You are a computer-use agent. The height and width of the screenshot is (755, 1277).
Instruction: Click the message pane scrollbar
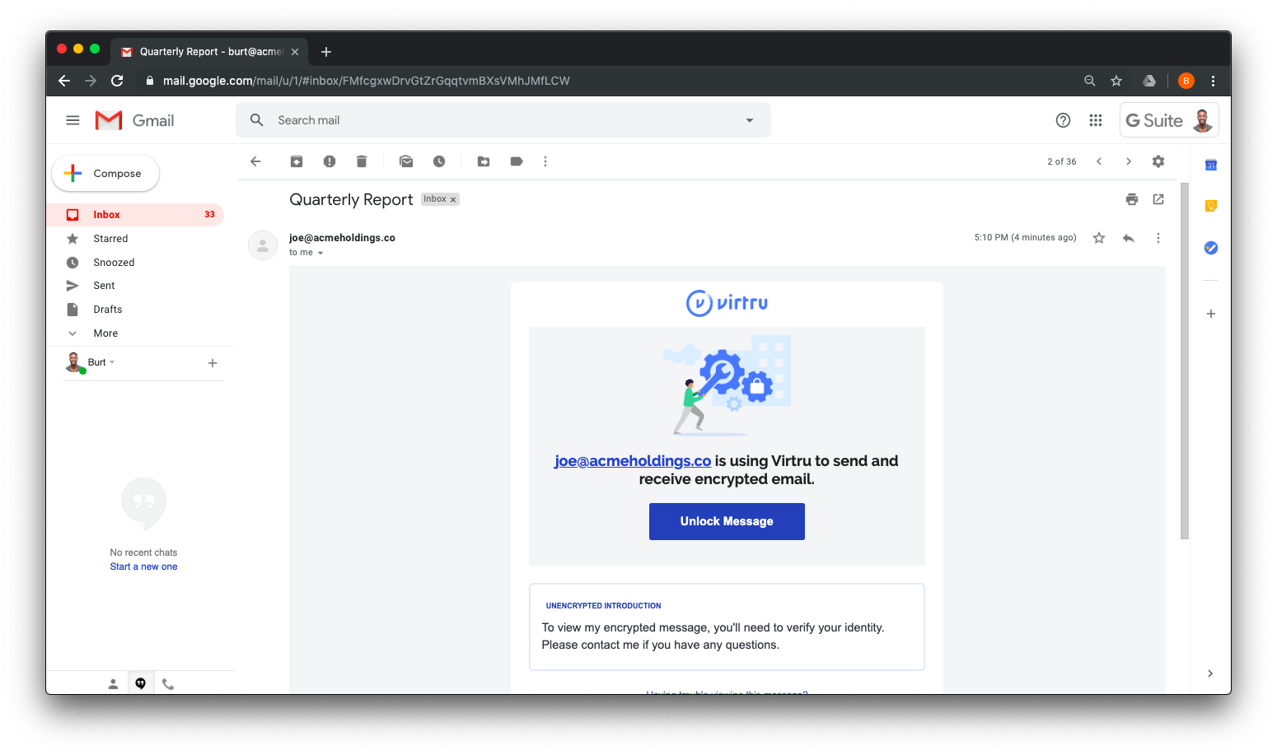(x=1185, y=361)
